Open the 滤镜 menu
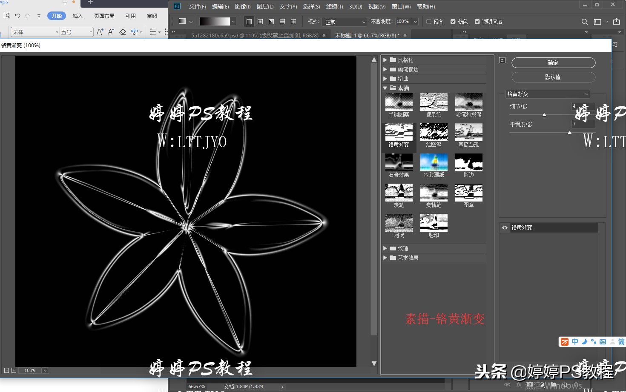The height and width of the screenshot is (392, 626). [334, 6]
